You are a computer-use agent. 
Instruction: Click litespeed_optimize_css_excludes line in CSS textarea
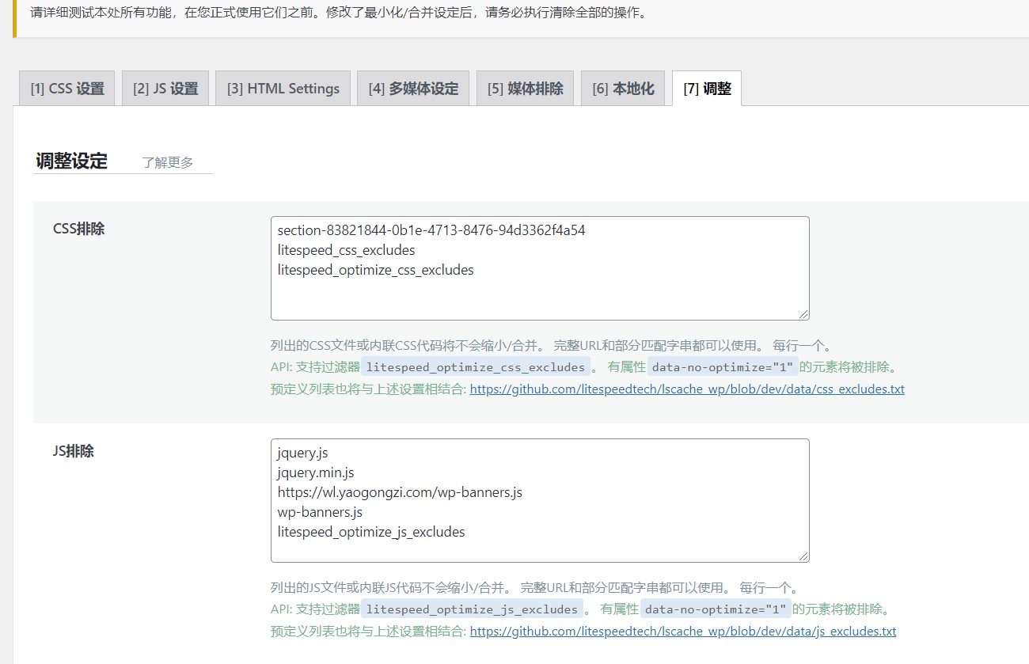376,271
